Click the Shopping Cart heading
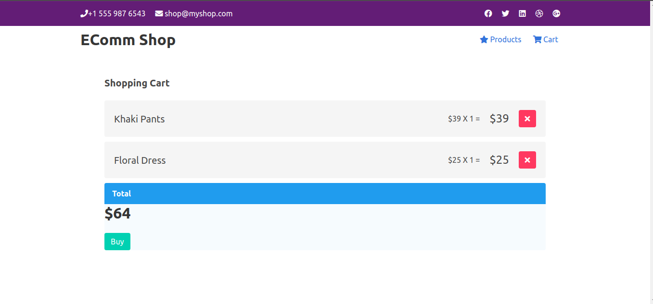The width and height of the screenshot is (653, 304). click(x=137, y=83)
